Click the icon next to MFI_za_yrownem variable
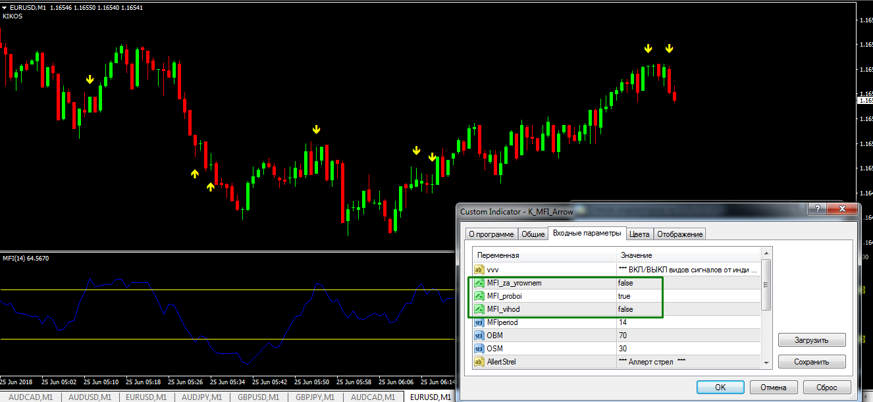 [479, 283]
